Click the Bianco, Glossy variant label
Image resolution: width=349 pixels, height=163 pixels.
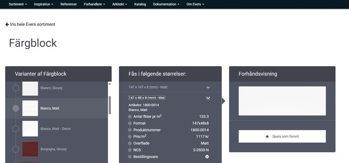pos(51,88)
